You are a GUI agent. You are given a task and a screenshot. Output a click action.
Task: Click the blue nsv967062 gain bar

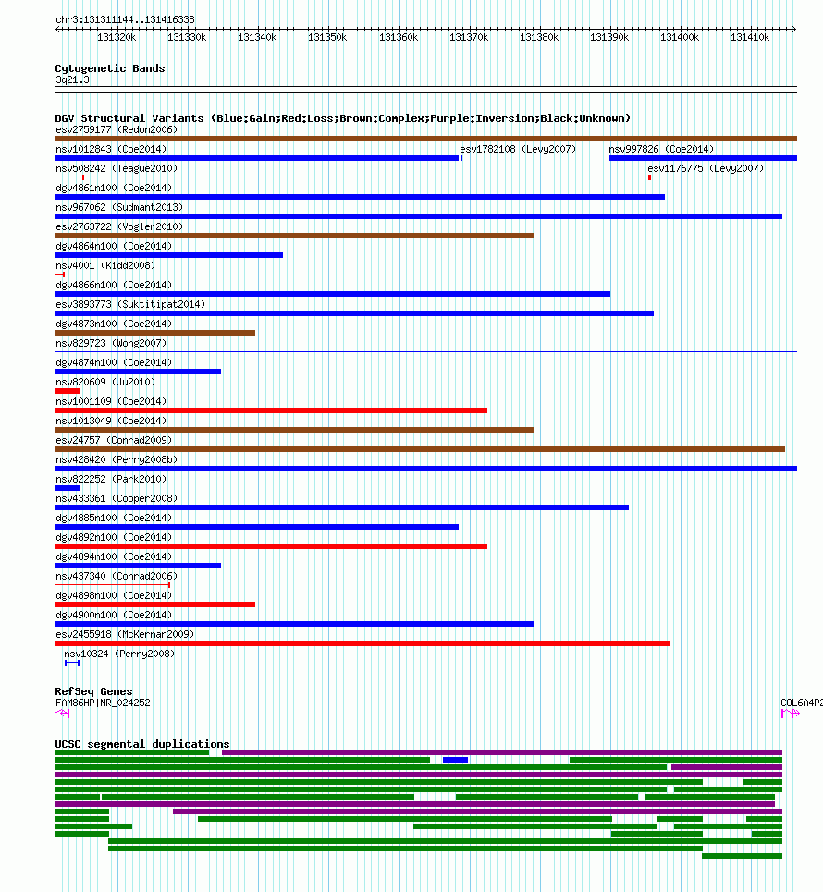point(419,216)
